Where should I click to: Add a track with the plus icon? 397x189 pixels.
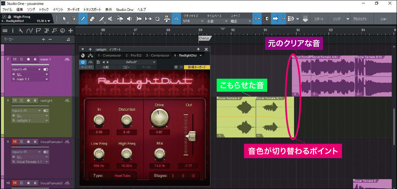tap(70, 31)
